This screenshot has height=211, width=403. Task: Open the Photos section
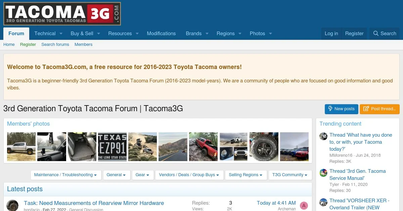[257, 33]
